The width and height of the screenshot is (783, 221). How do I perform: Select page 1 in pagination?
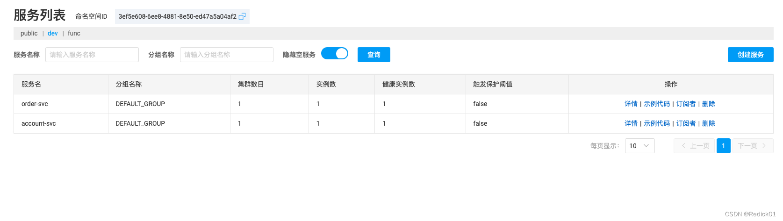(x=724, y=146)
